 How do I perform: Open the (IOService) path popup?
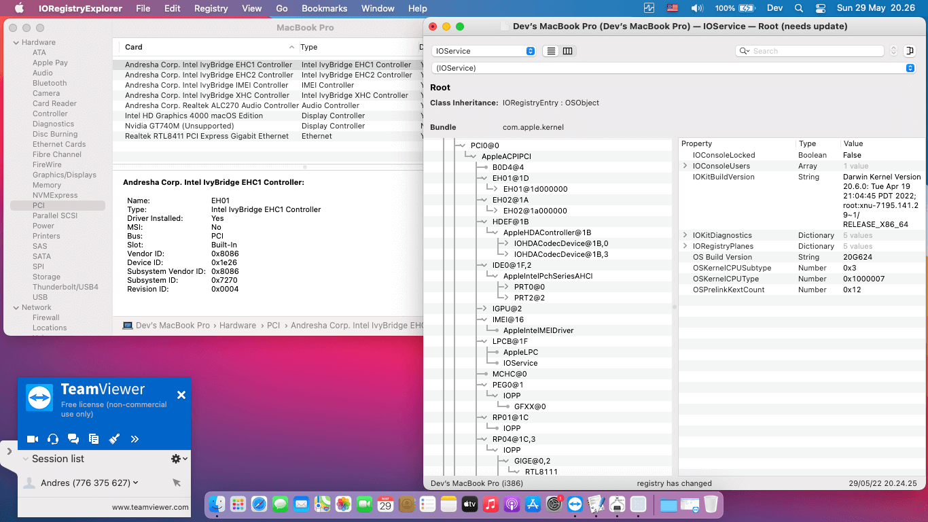(x=673, y=68)
